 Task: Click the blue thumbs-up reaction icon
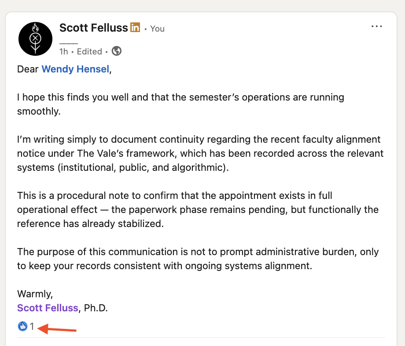click(x=22, y=326)
